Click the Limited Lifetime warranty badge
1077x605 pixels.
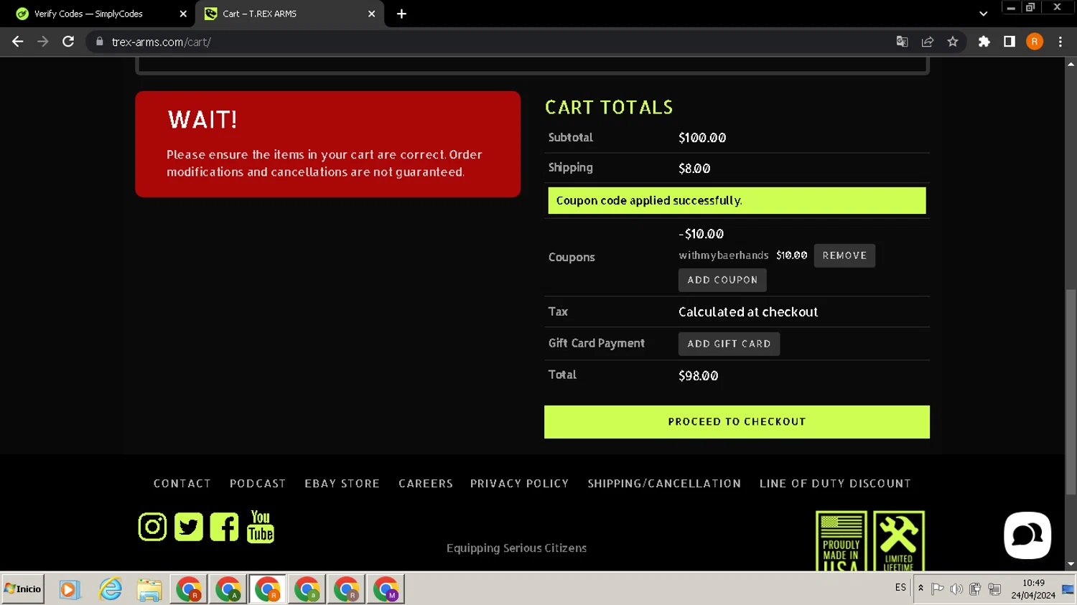(899, 541)
